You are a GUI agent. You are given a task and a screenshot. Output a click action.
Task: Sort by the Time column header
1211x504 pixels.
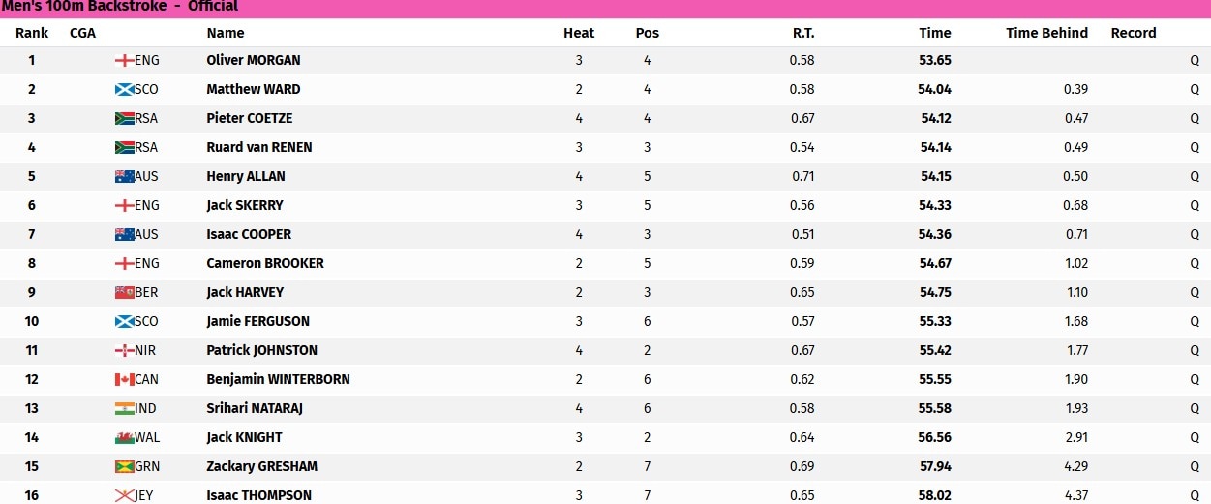click(x=935, y=33)
